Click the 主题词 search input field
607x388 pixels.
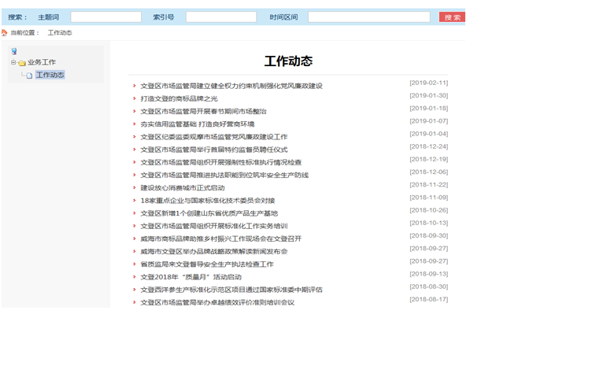coord(105,17)
